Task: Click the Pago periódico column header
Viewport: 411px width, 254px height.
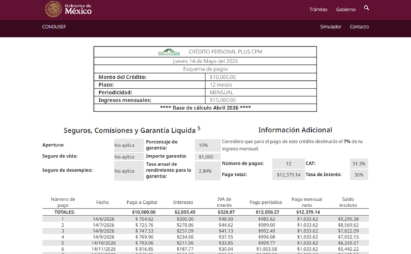Action: pos(266,202)
